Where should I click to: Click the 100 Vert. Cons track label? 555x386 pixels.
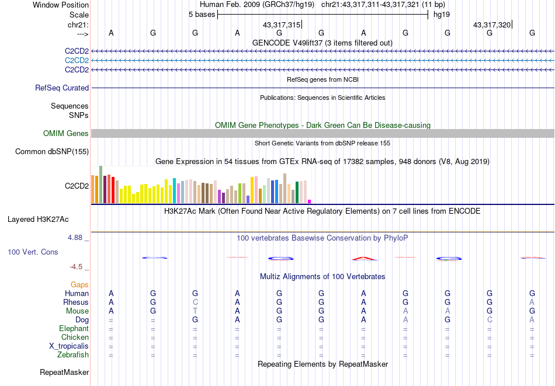[33, 252]
